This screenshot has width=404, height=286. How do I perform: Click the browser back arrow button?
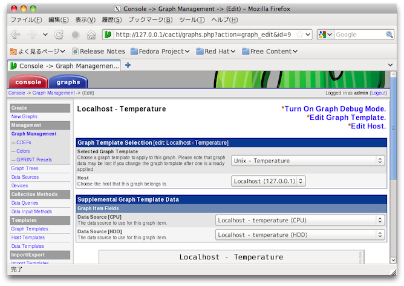[x=15, y=35]
